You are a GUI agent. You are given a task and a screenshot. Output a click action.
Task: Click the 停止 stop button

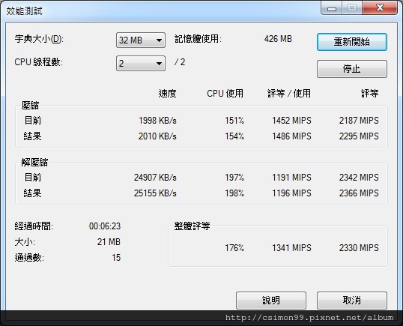point(352,69)
